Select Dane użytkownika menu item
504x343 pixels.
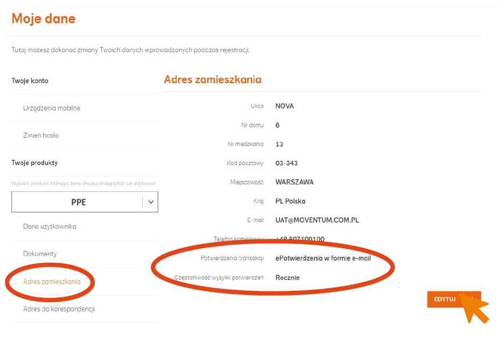50,226
